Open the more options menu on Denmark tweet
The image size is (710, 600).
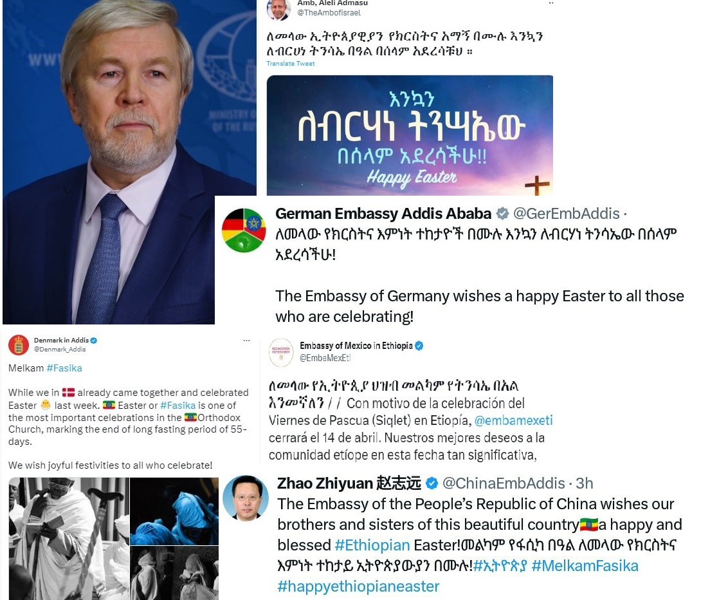247,341
